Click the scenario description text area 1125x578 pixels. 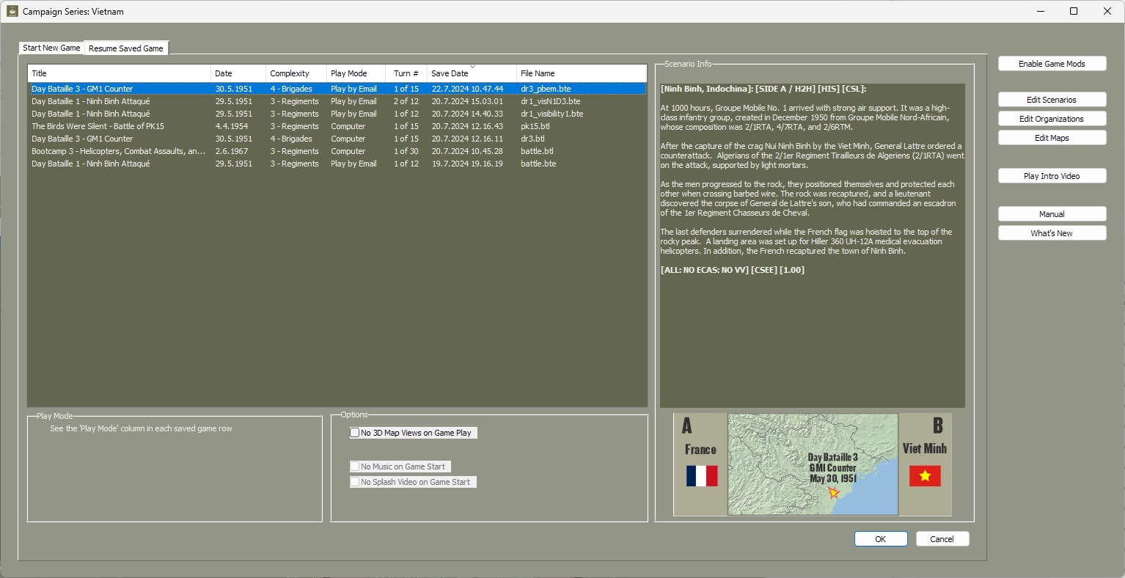[x=813, y=245]
